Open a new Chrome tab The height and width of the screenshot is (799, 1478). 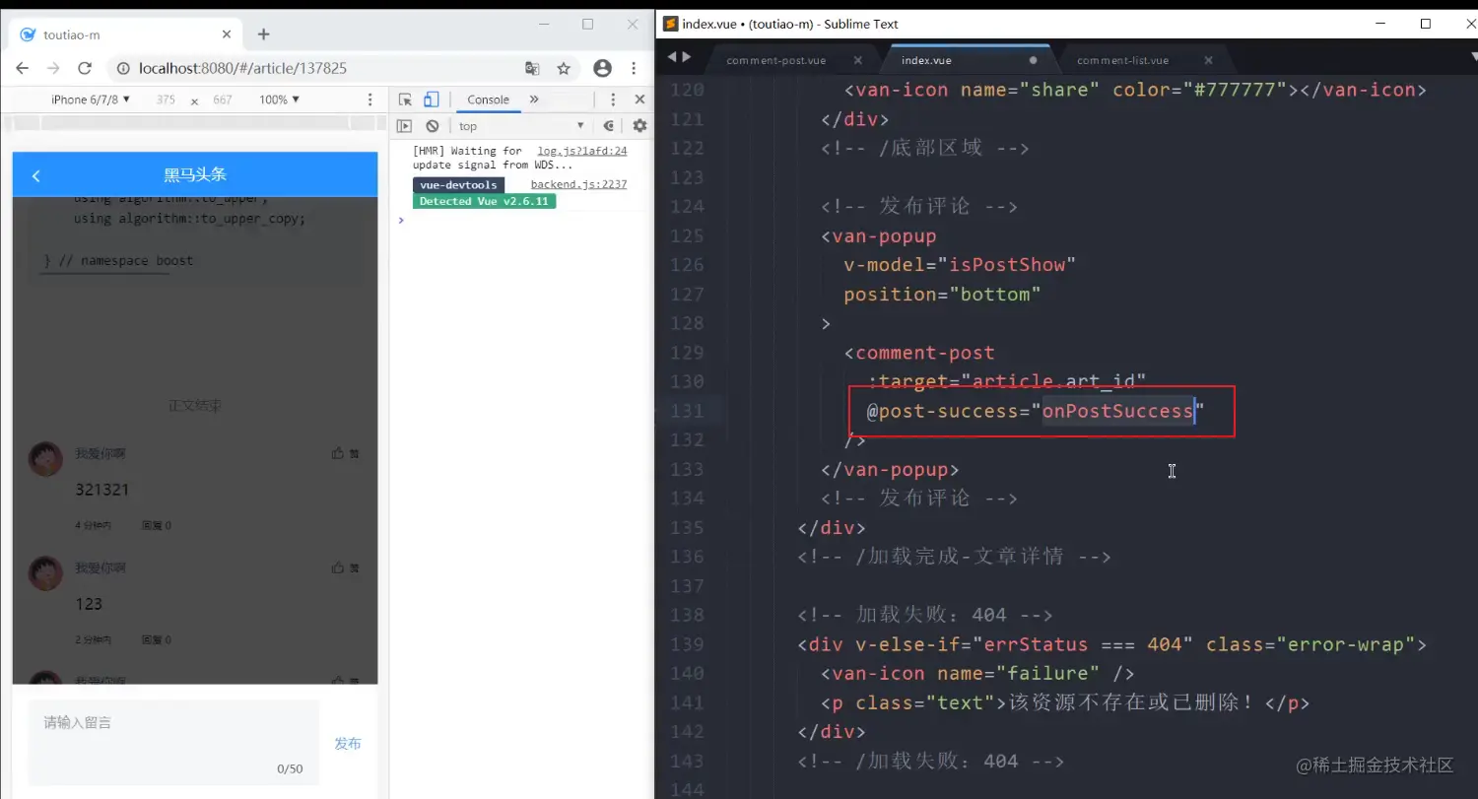click(x=263, y=34)
